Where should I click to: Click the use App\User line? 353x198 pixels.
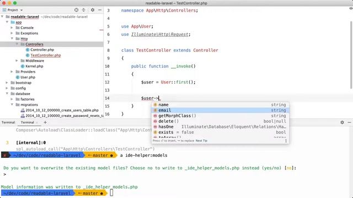tap(137, 26)
